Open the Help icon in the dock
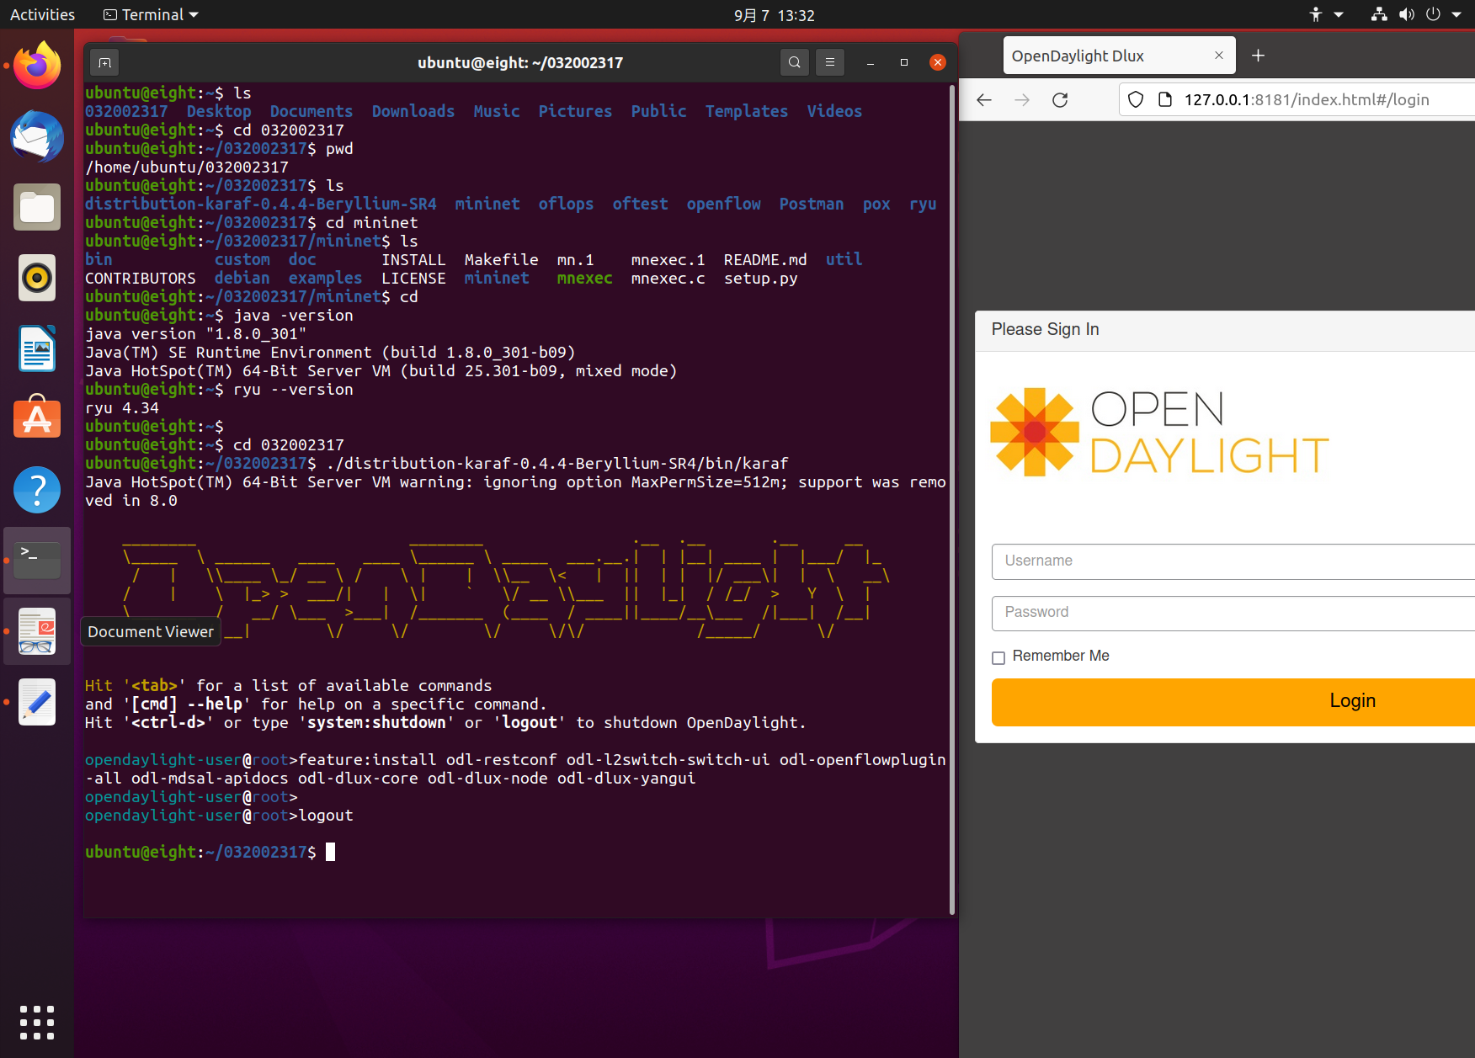 [37, 490]
